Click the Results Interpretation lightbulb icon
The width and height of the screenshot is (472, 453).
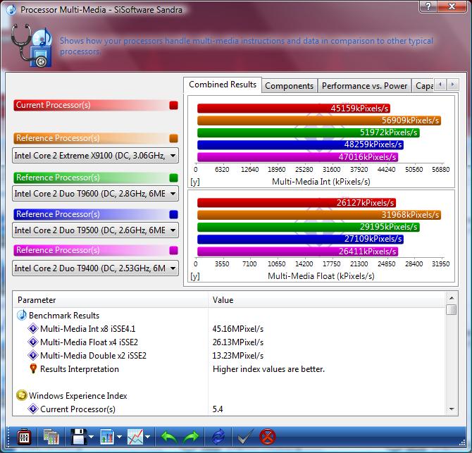click(x=33, y=368)
